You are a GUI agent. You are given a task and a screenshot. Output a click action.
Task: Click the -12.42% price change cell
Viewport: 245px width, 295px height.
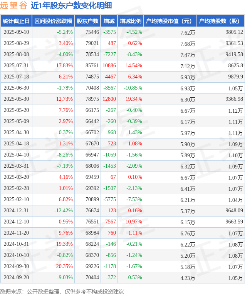pos(64,211)
